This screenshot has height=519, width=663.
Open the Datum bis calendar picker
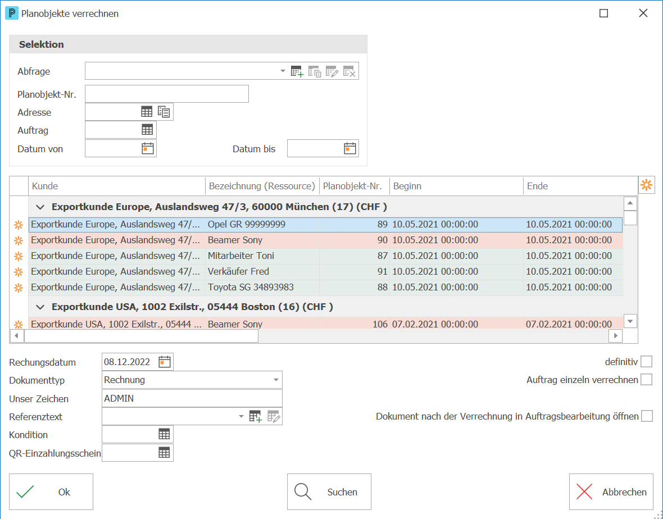tap(349, 148)
